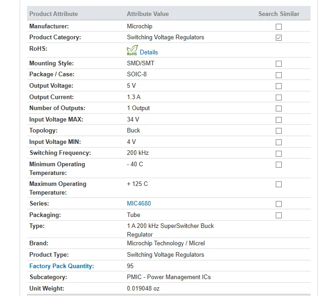Click the Product Attribute column header
This screenshot has width=327, height=296.
(x=54, y=14)
